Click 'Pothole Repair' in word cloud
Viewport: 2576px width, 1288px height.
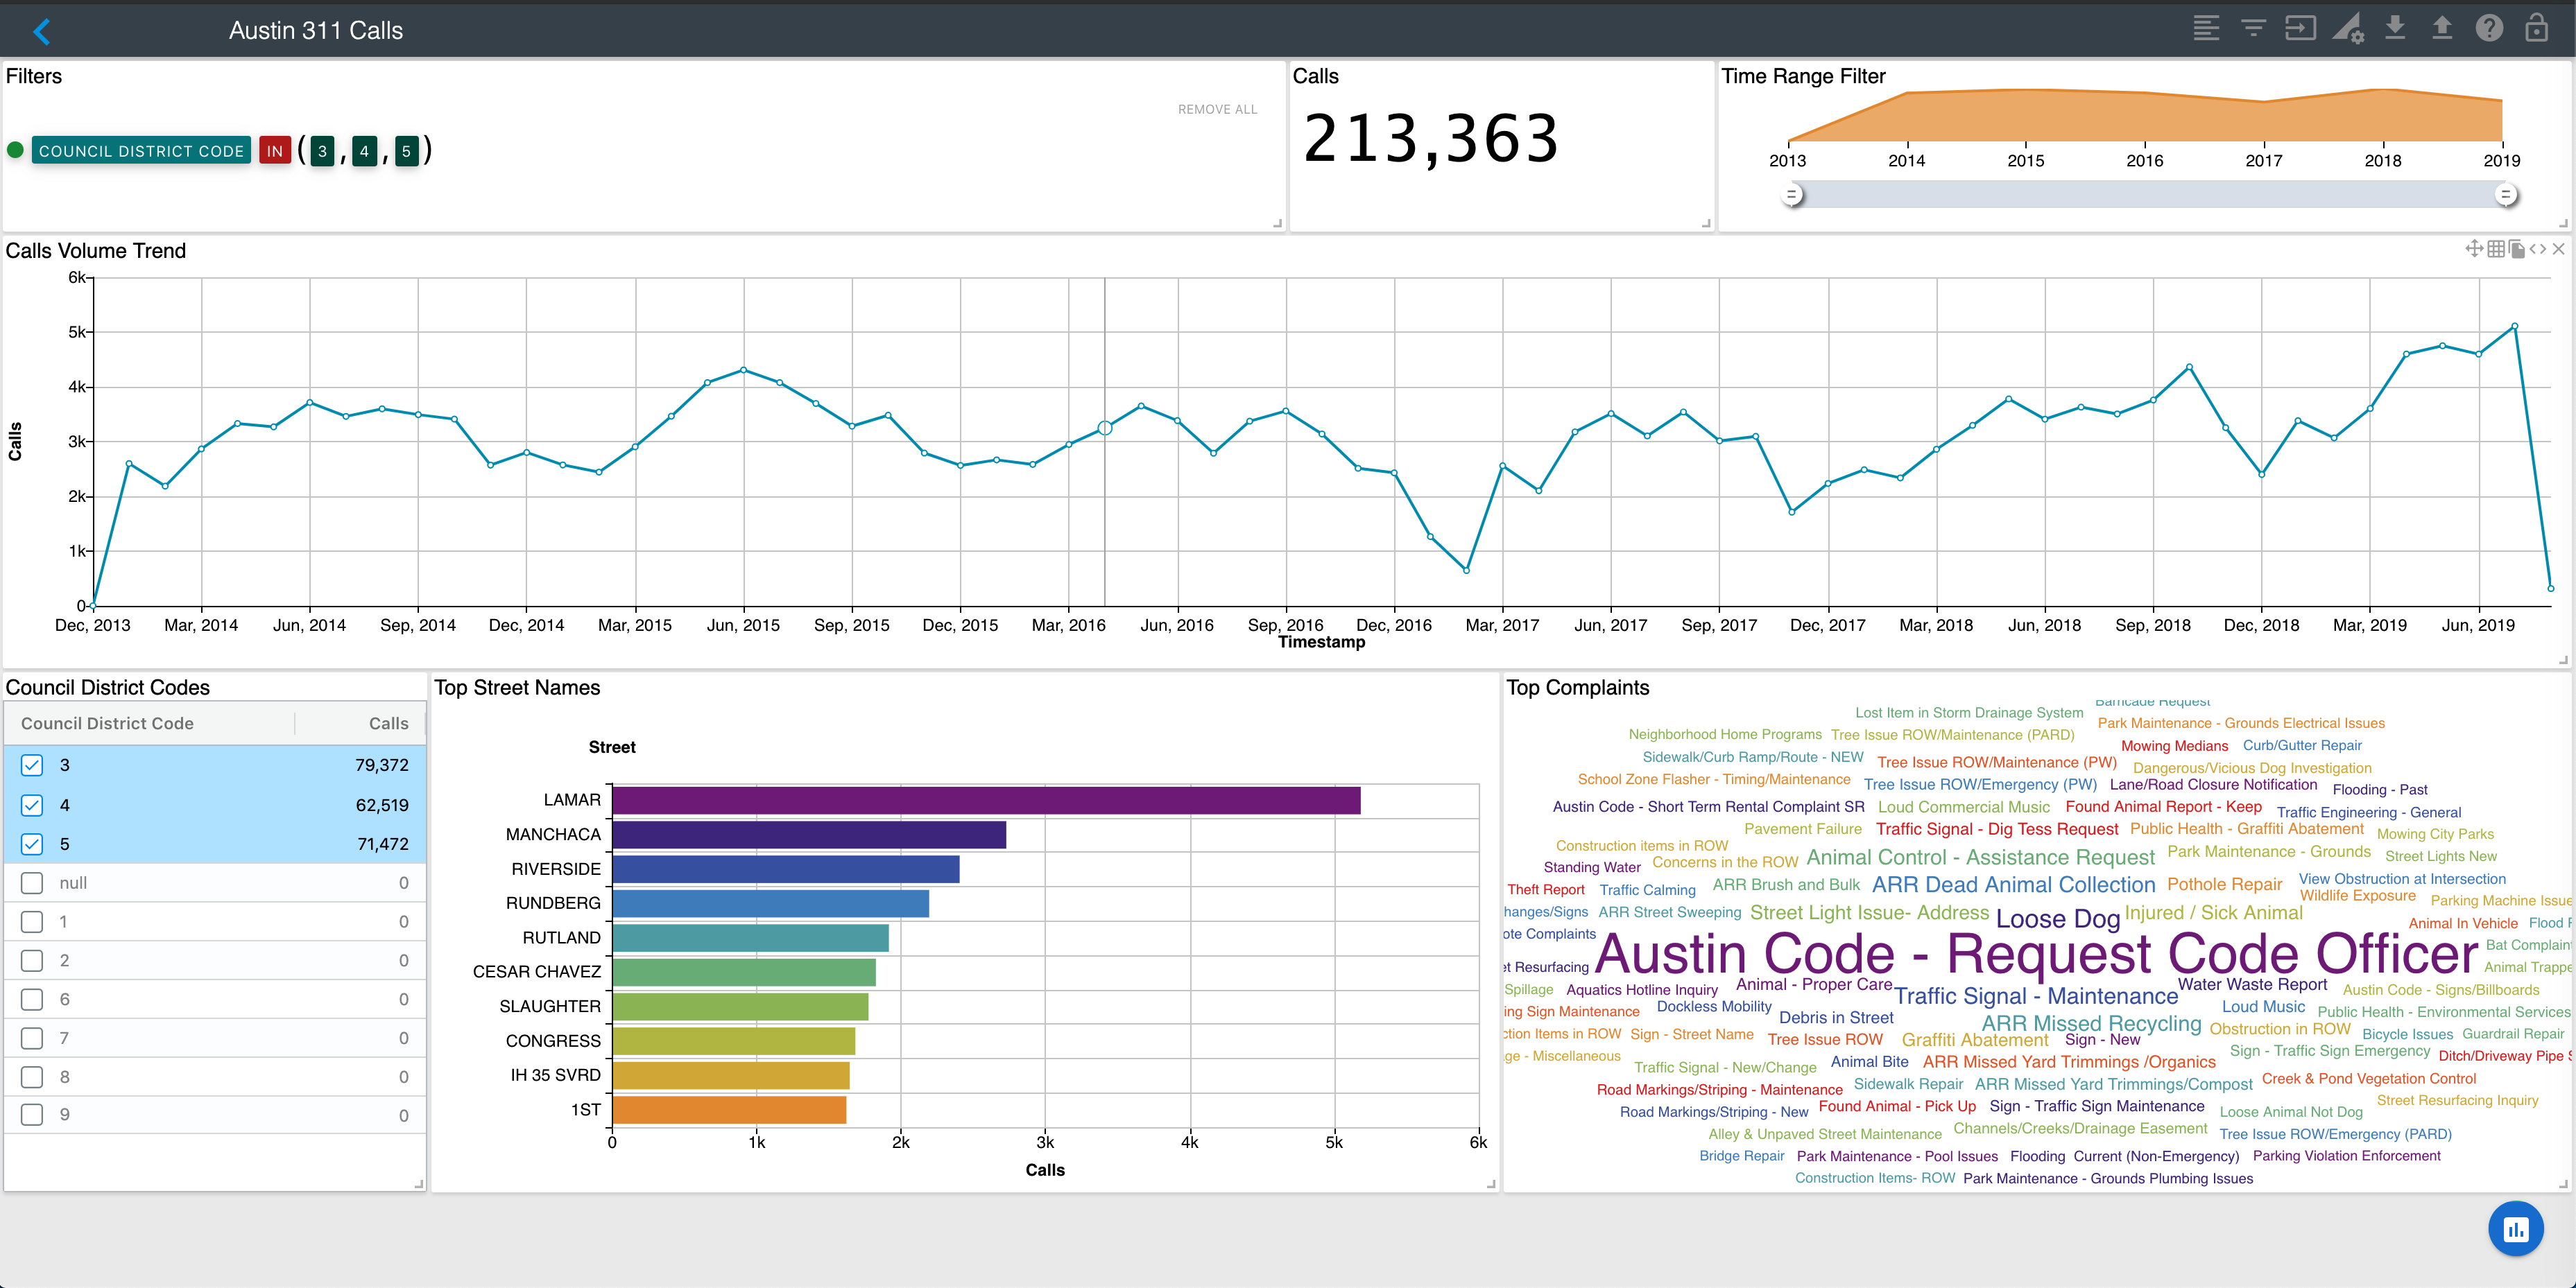coord(2225,885)
